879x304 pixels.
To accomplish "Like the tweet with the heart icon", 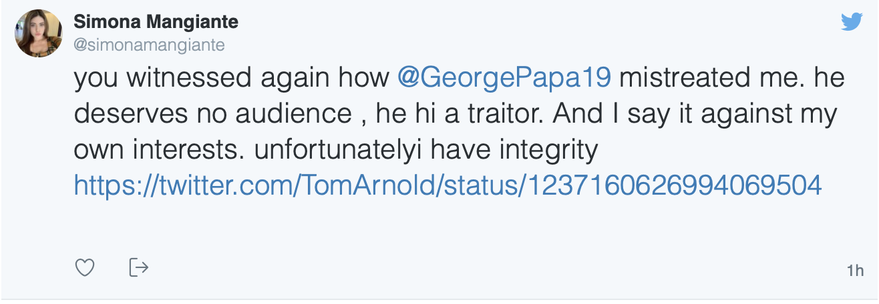I will point(85,268).
